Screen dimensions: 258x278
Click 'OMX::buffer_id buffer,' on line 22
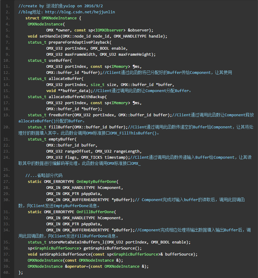72,145
